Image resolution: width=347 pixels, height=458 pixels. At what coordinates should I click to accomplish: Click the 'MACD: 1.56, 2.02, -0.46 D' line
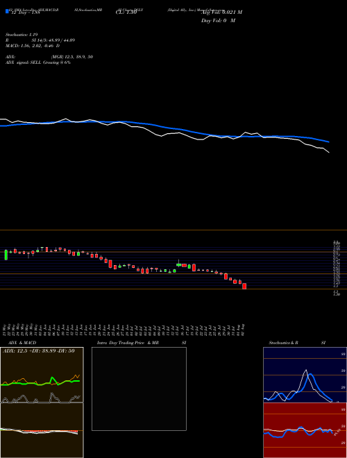pos(33,46)
